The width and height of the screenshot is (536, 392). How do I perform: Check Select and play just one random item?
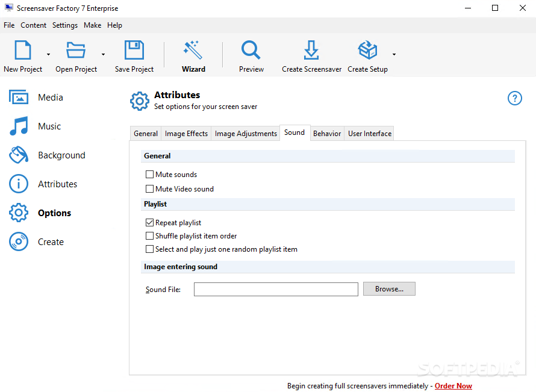(149, 249)
